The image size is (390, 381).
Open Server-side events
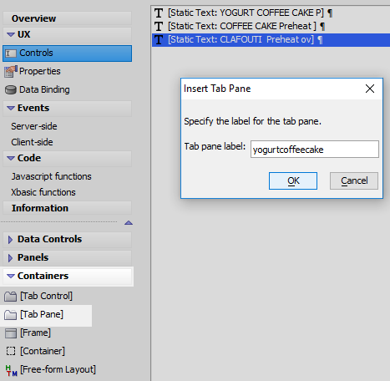[x=34, y=126]
